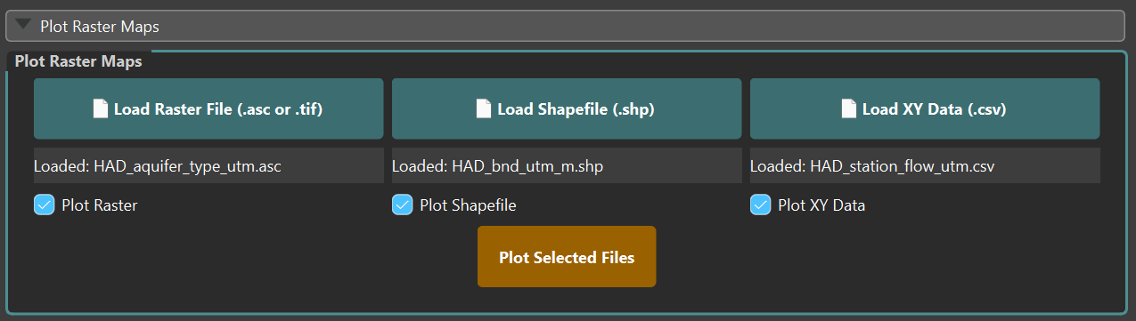Click the file icon on Load Raster File
The image size is (1136, 321).
(x=101, y=109)
